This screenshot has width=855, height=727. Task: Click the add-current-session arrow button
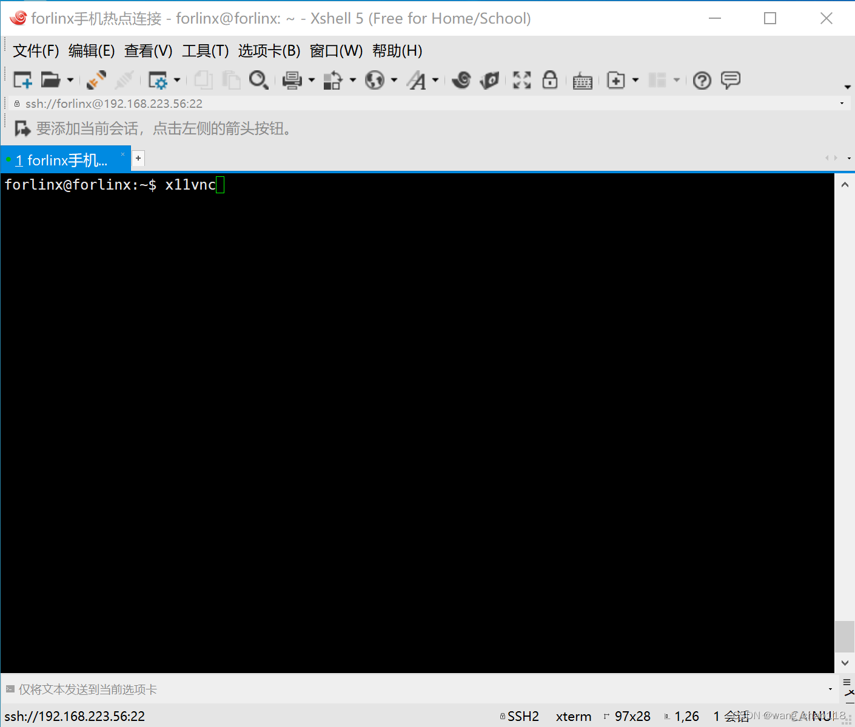[x=22, y=128]
